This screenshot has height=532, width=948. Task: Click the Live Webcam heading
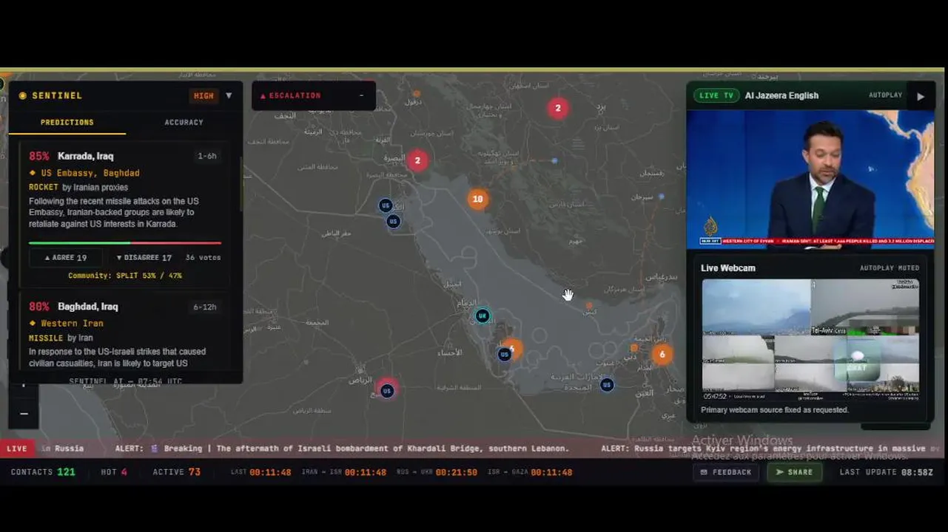point(728,268)
